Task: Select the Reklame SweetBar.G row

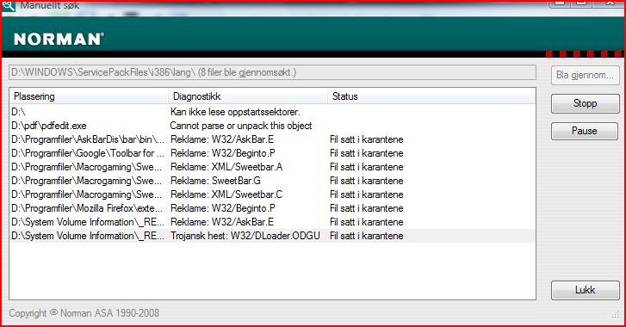Action: pyautogui.click(x=272, y=181)
